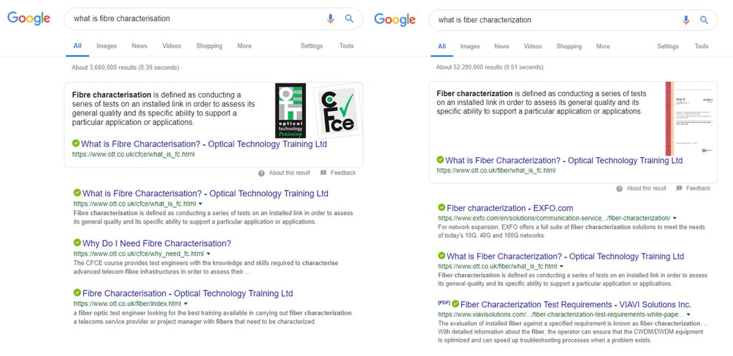Image resolution: width=733 pixels, height=356 pixels.
Task: Open the Tools option in the left window
Action: pos(346,46)
